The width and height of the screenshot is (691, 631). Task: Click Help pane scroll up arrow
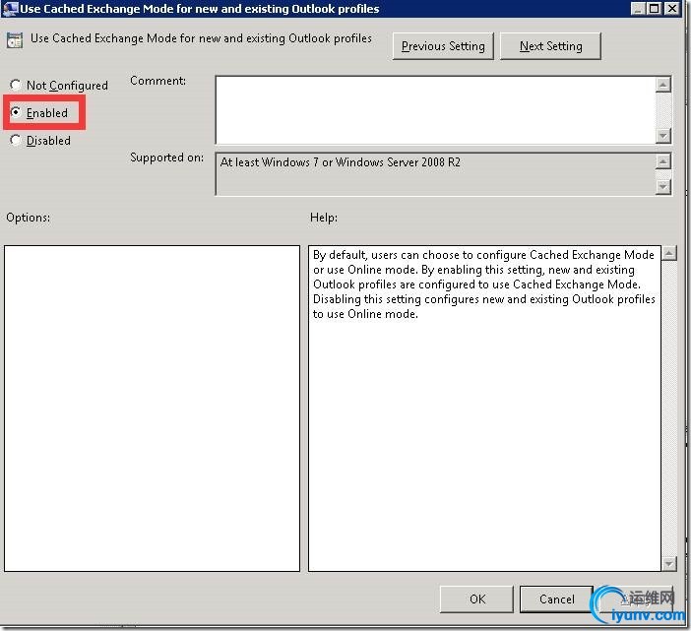(x=669, y=253)
